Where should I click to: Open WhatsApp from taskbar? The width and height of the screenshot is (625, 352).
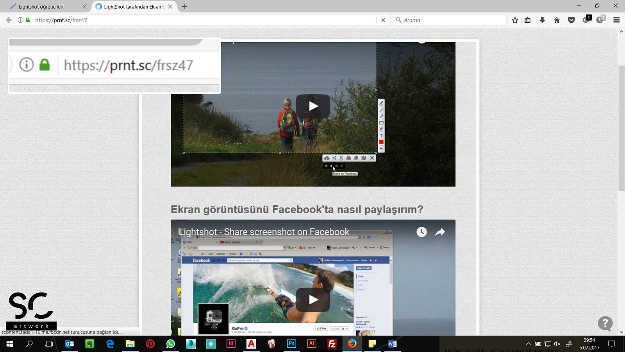pyautogui.click(x=171, y=344)
